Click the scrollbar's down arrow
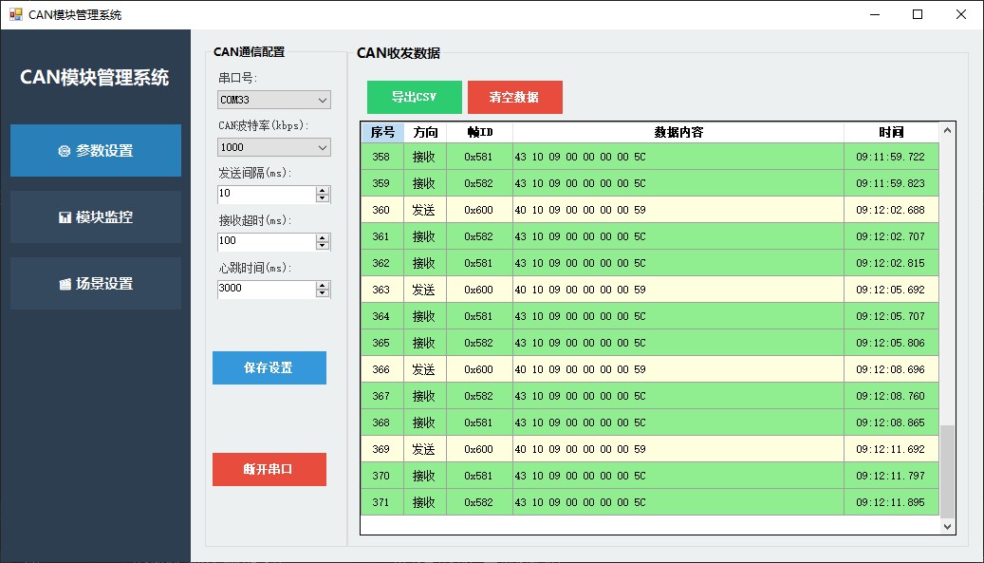This screenshot has height=563, width=984. [947, 525]
